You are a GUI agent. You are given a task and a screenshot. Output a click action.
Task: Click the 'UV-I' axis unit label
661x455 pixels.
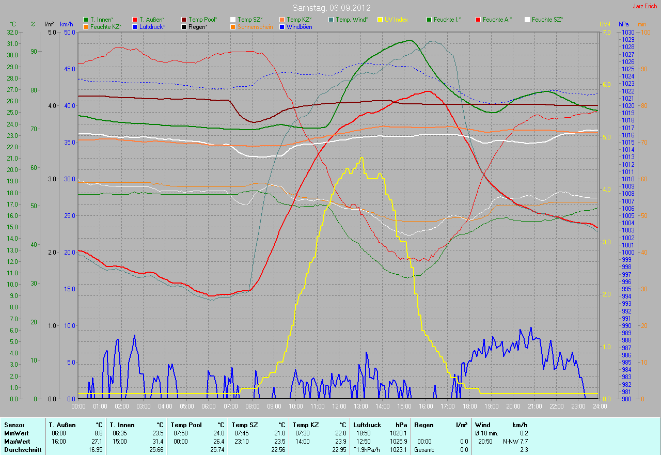tap(605, 24)
